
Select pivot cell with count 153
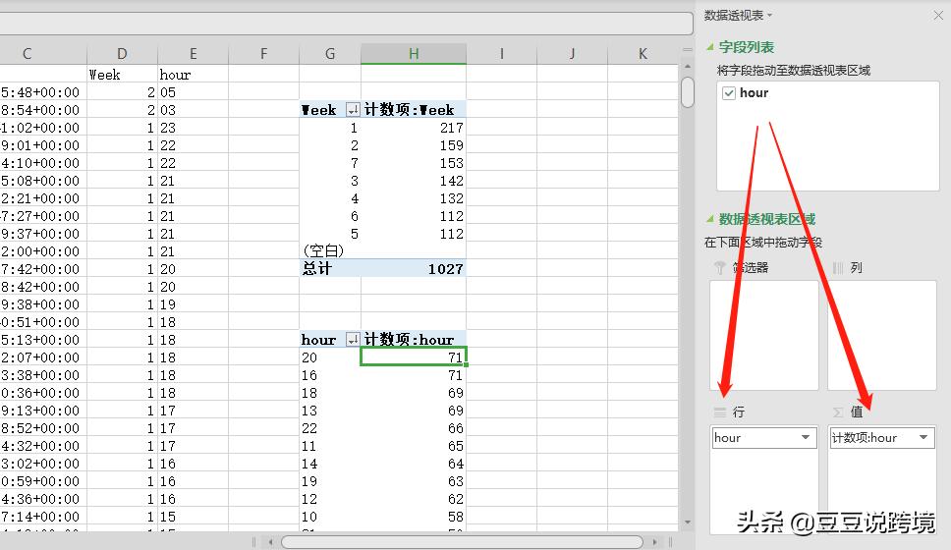pyautogui.click(x=414, y=163)
